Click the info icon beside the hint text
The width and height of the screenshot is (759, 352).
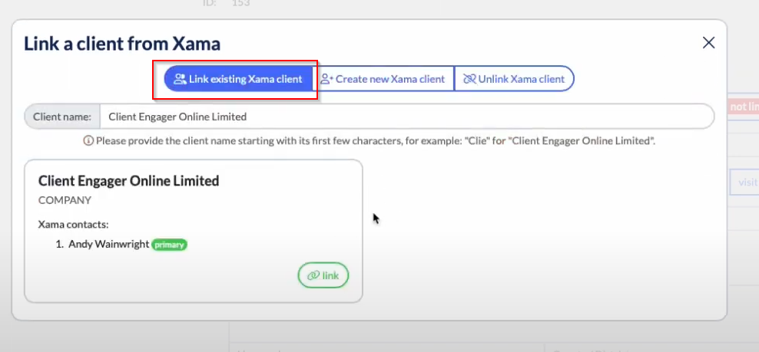click(88, 141)
